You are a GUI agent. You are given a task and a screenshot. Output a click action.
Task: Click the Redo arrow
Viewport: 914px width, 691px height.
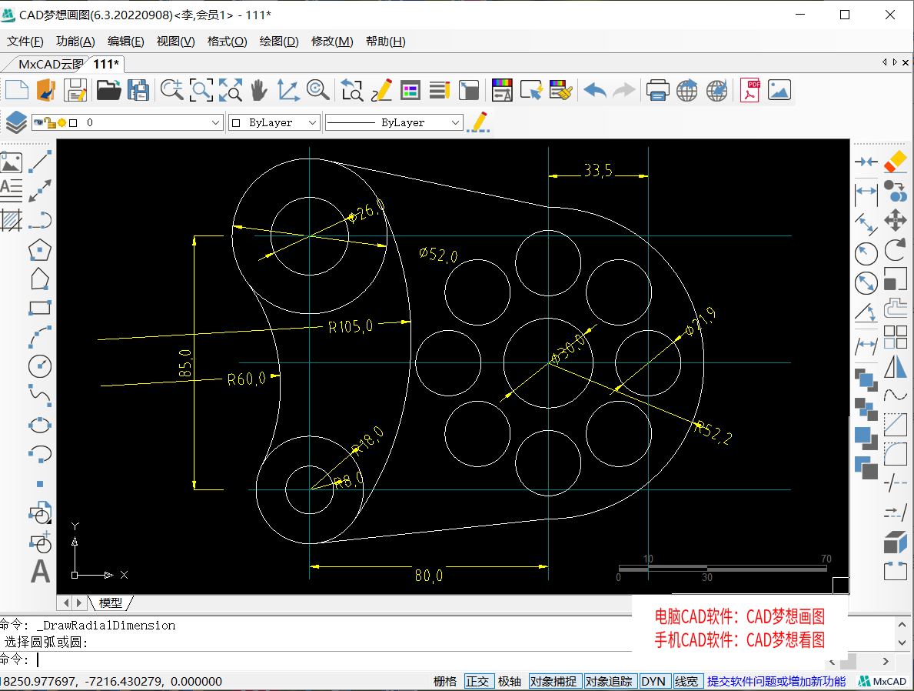tap(623, 91)
